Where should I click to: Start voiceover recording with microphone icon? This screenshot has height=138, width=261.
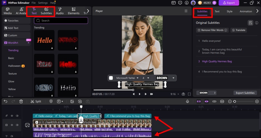187,101
